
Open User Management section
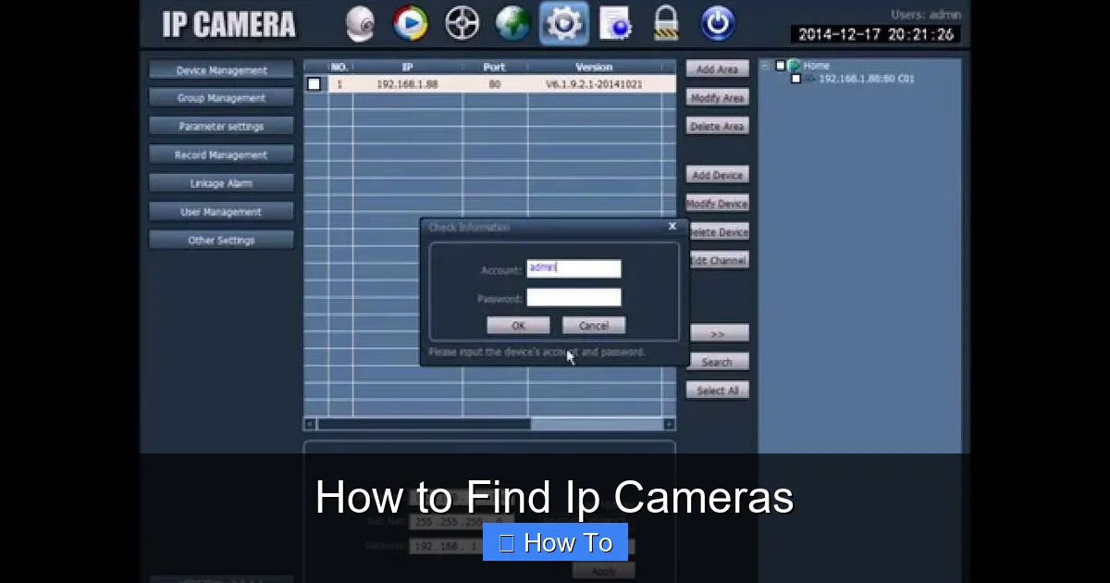221,212
